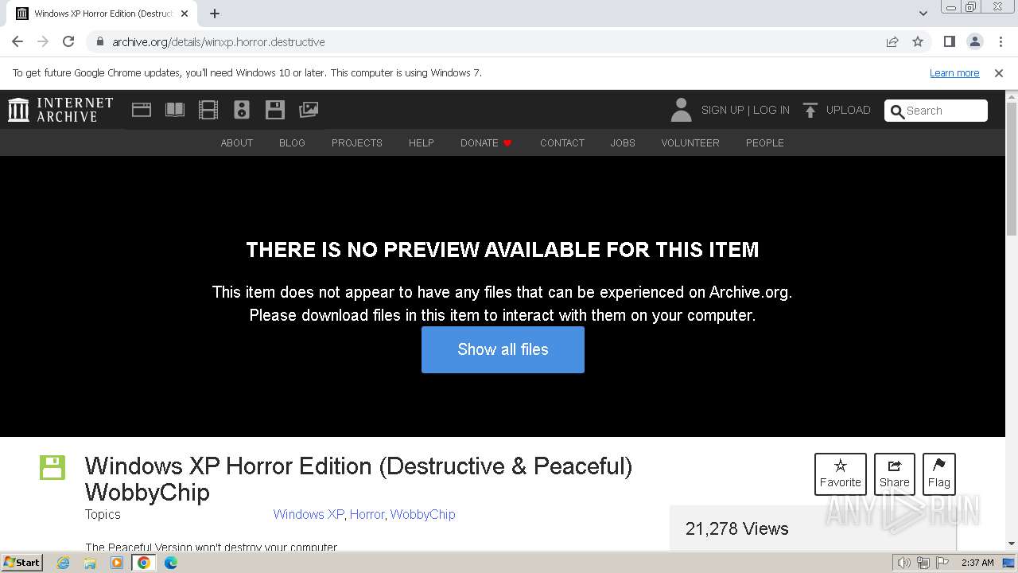1018x573 pixels.
Task: Click the Show all files button
Action: [x=503, y=349]
